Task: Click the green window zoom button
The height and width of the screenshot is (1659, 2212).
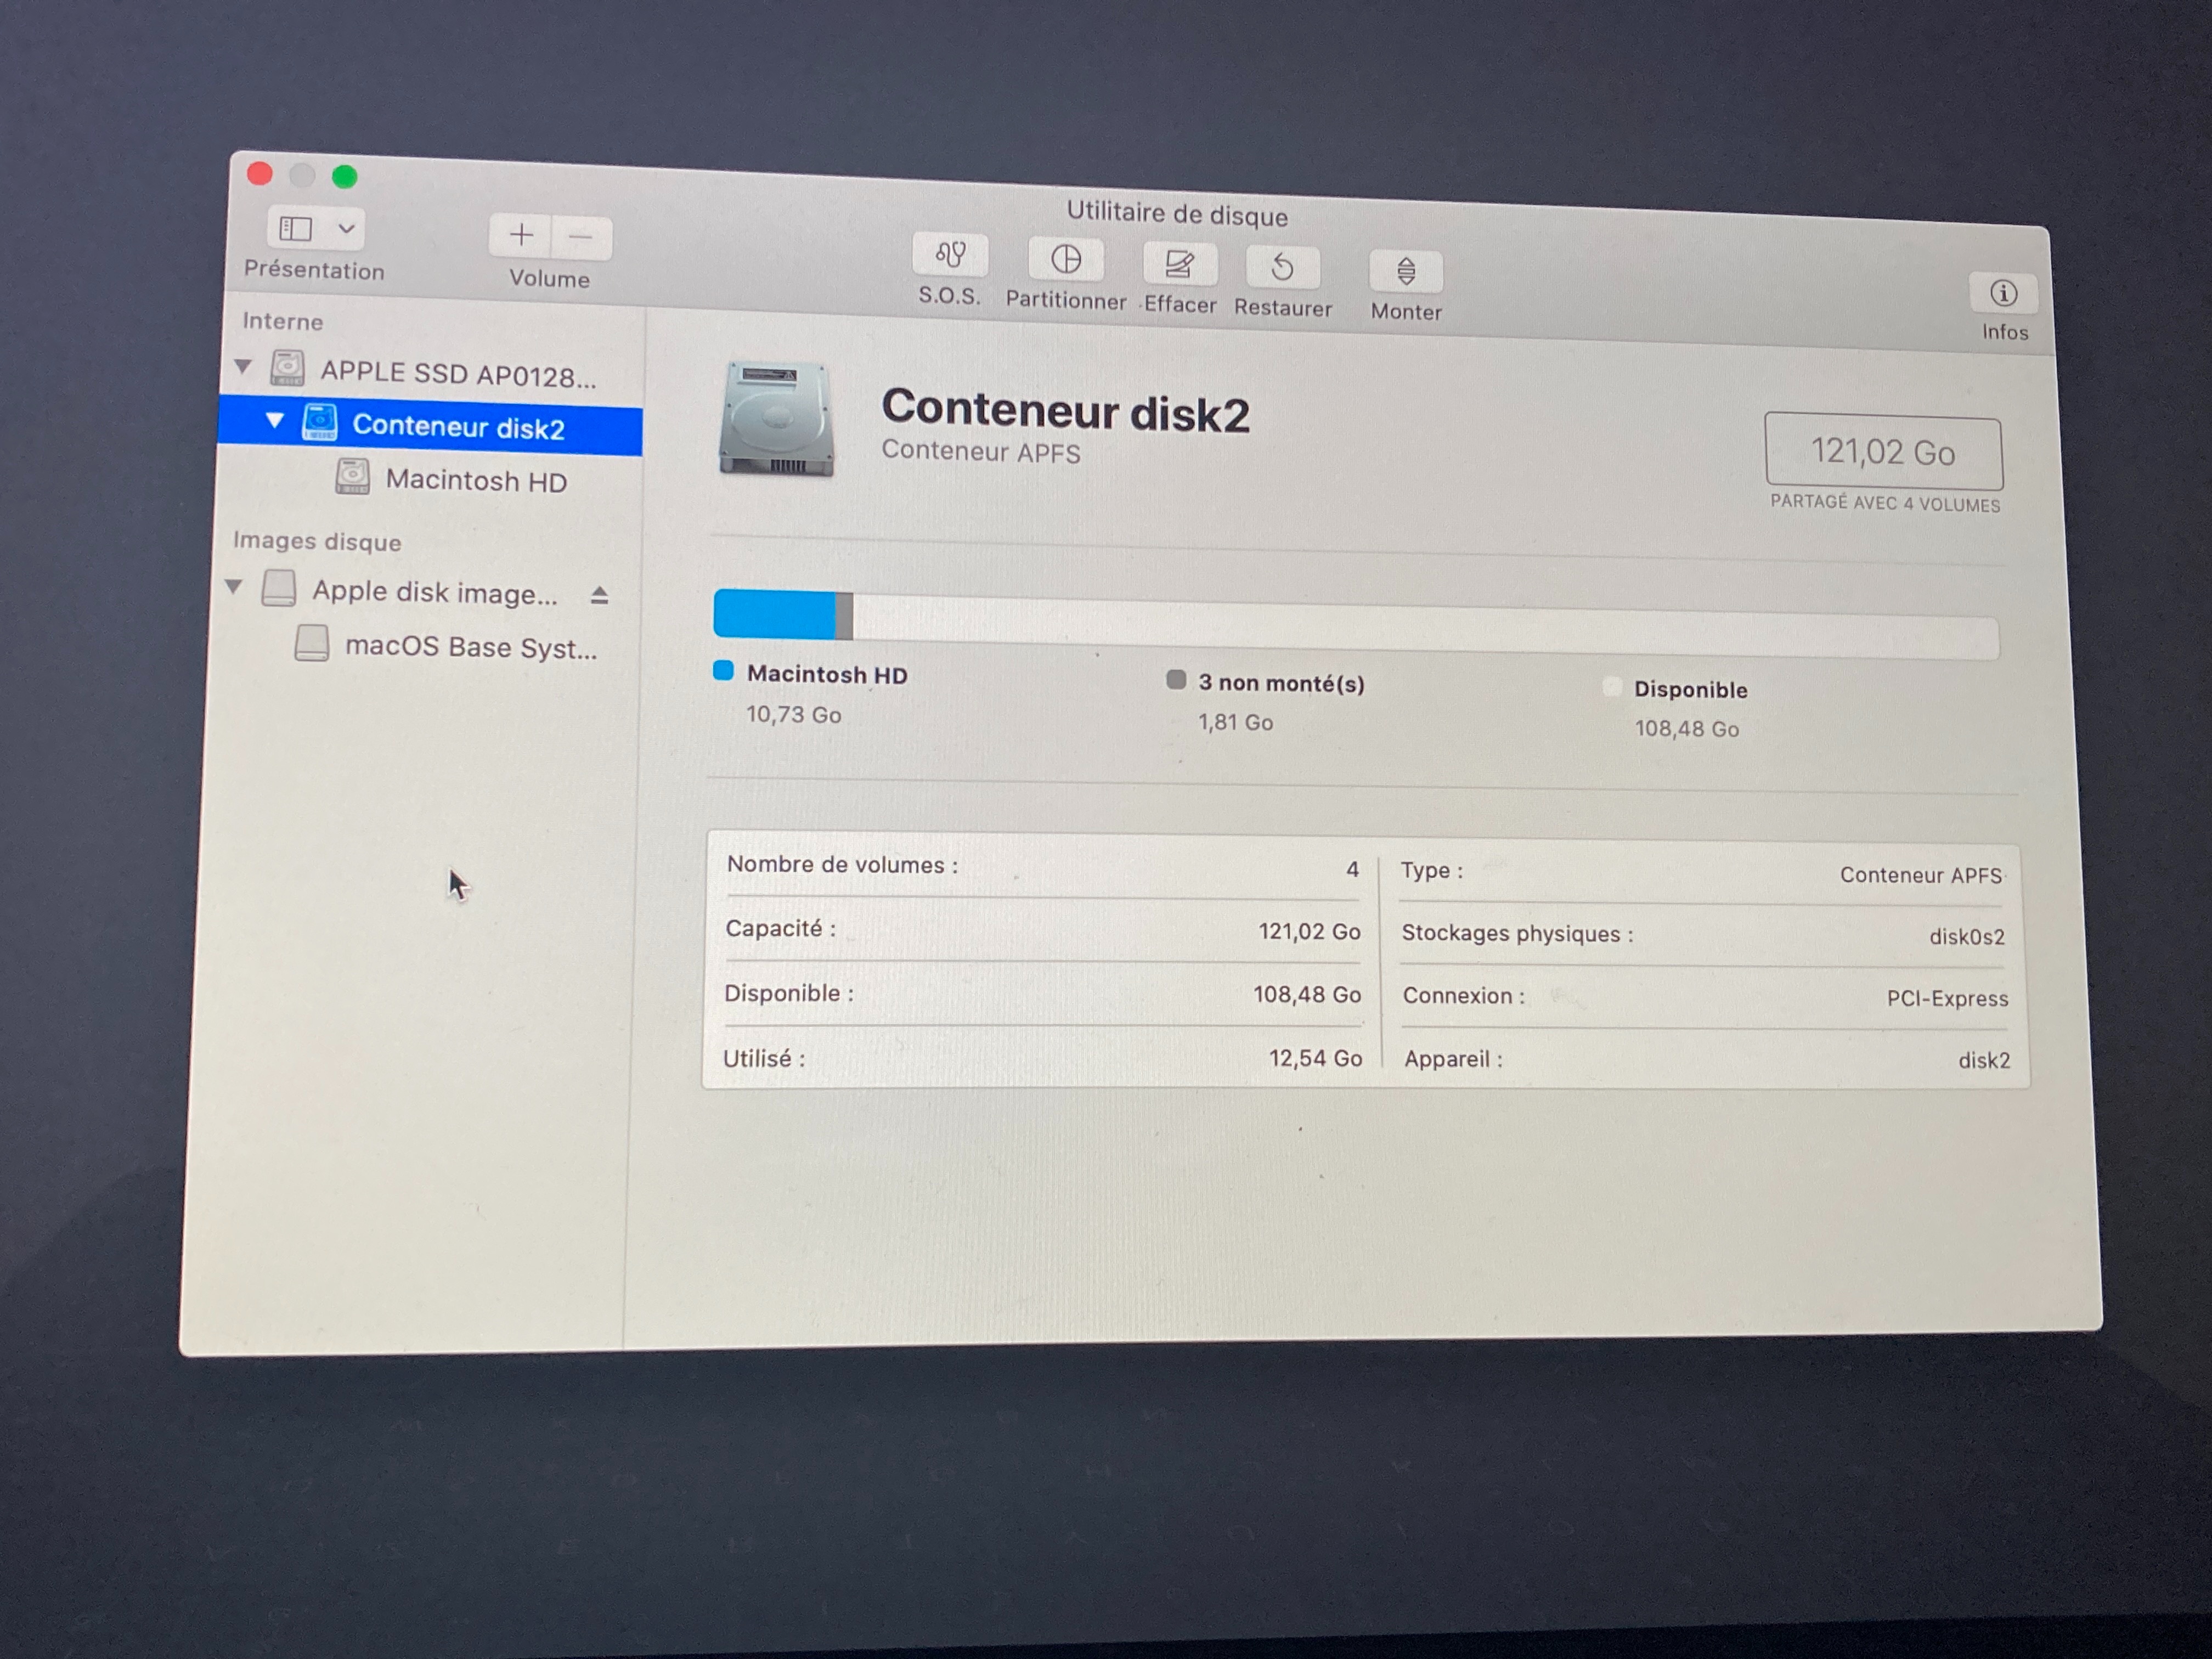Action: 345,177
